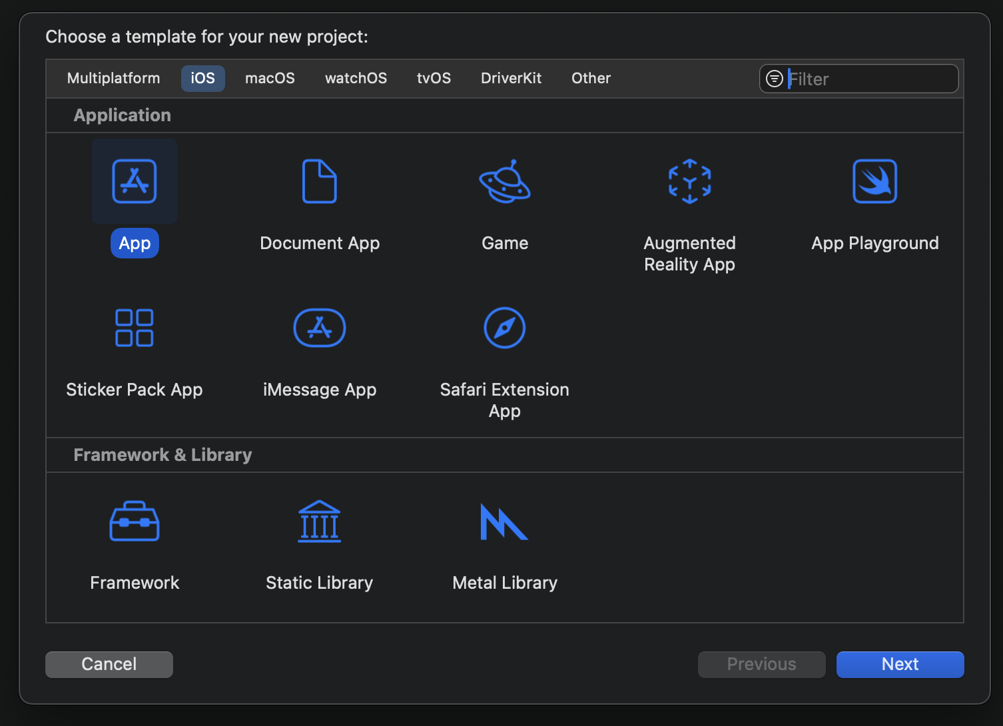
Task: Open the Other platform tab
Action: point(591,79)
